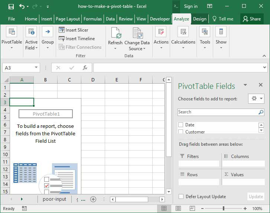270x213 pixels.
Task: Open the Refresh dropdown arrow
Action: 115,49
